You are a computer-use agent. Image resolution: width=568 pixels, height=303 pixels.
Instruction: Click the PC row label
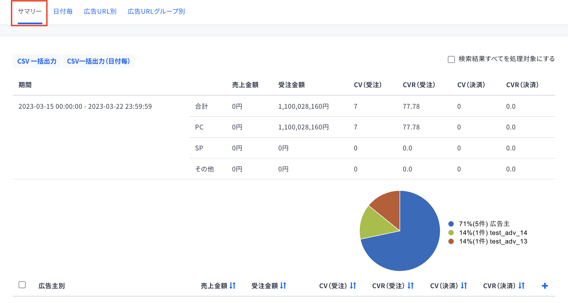pos(199,127)
